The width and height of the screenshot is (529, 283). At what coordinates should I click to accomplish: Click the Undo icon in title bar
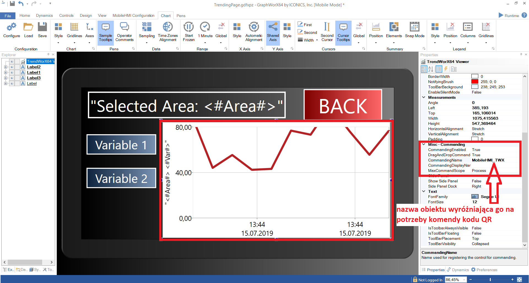point(21,4)
